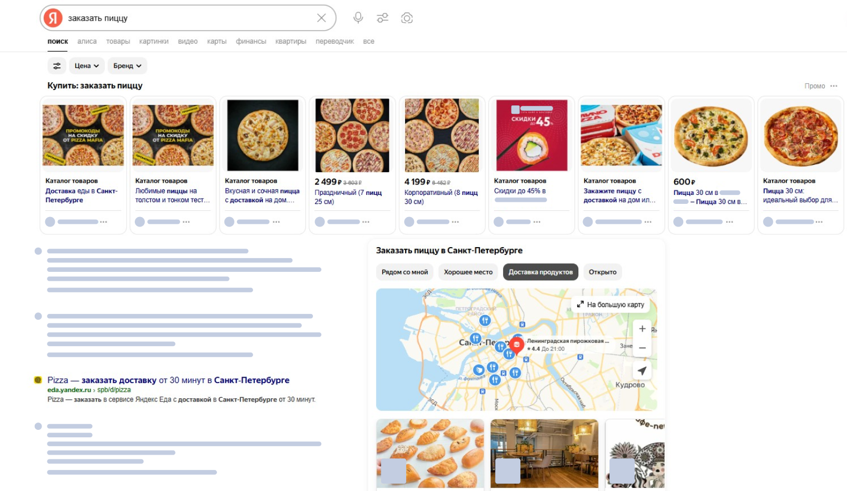Screen dimensions: 847x491
Task: Toggle the 'Хорошее место' filter chip
Action: coord(468,272)
